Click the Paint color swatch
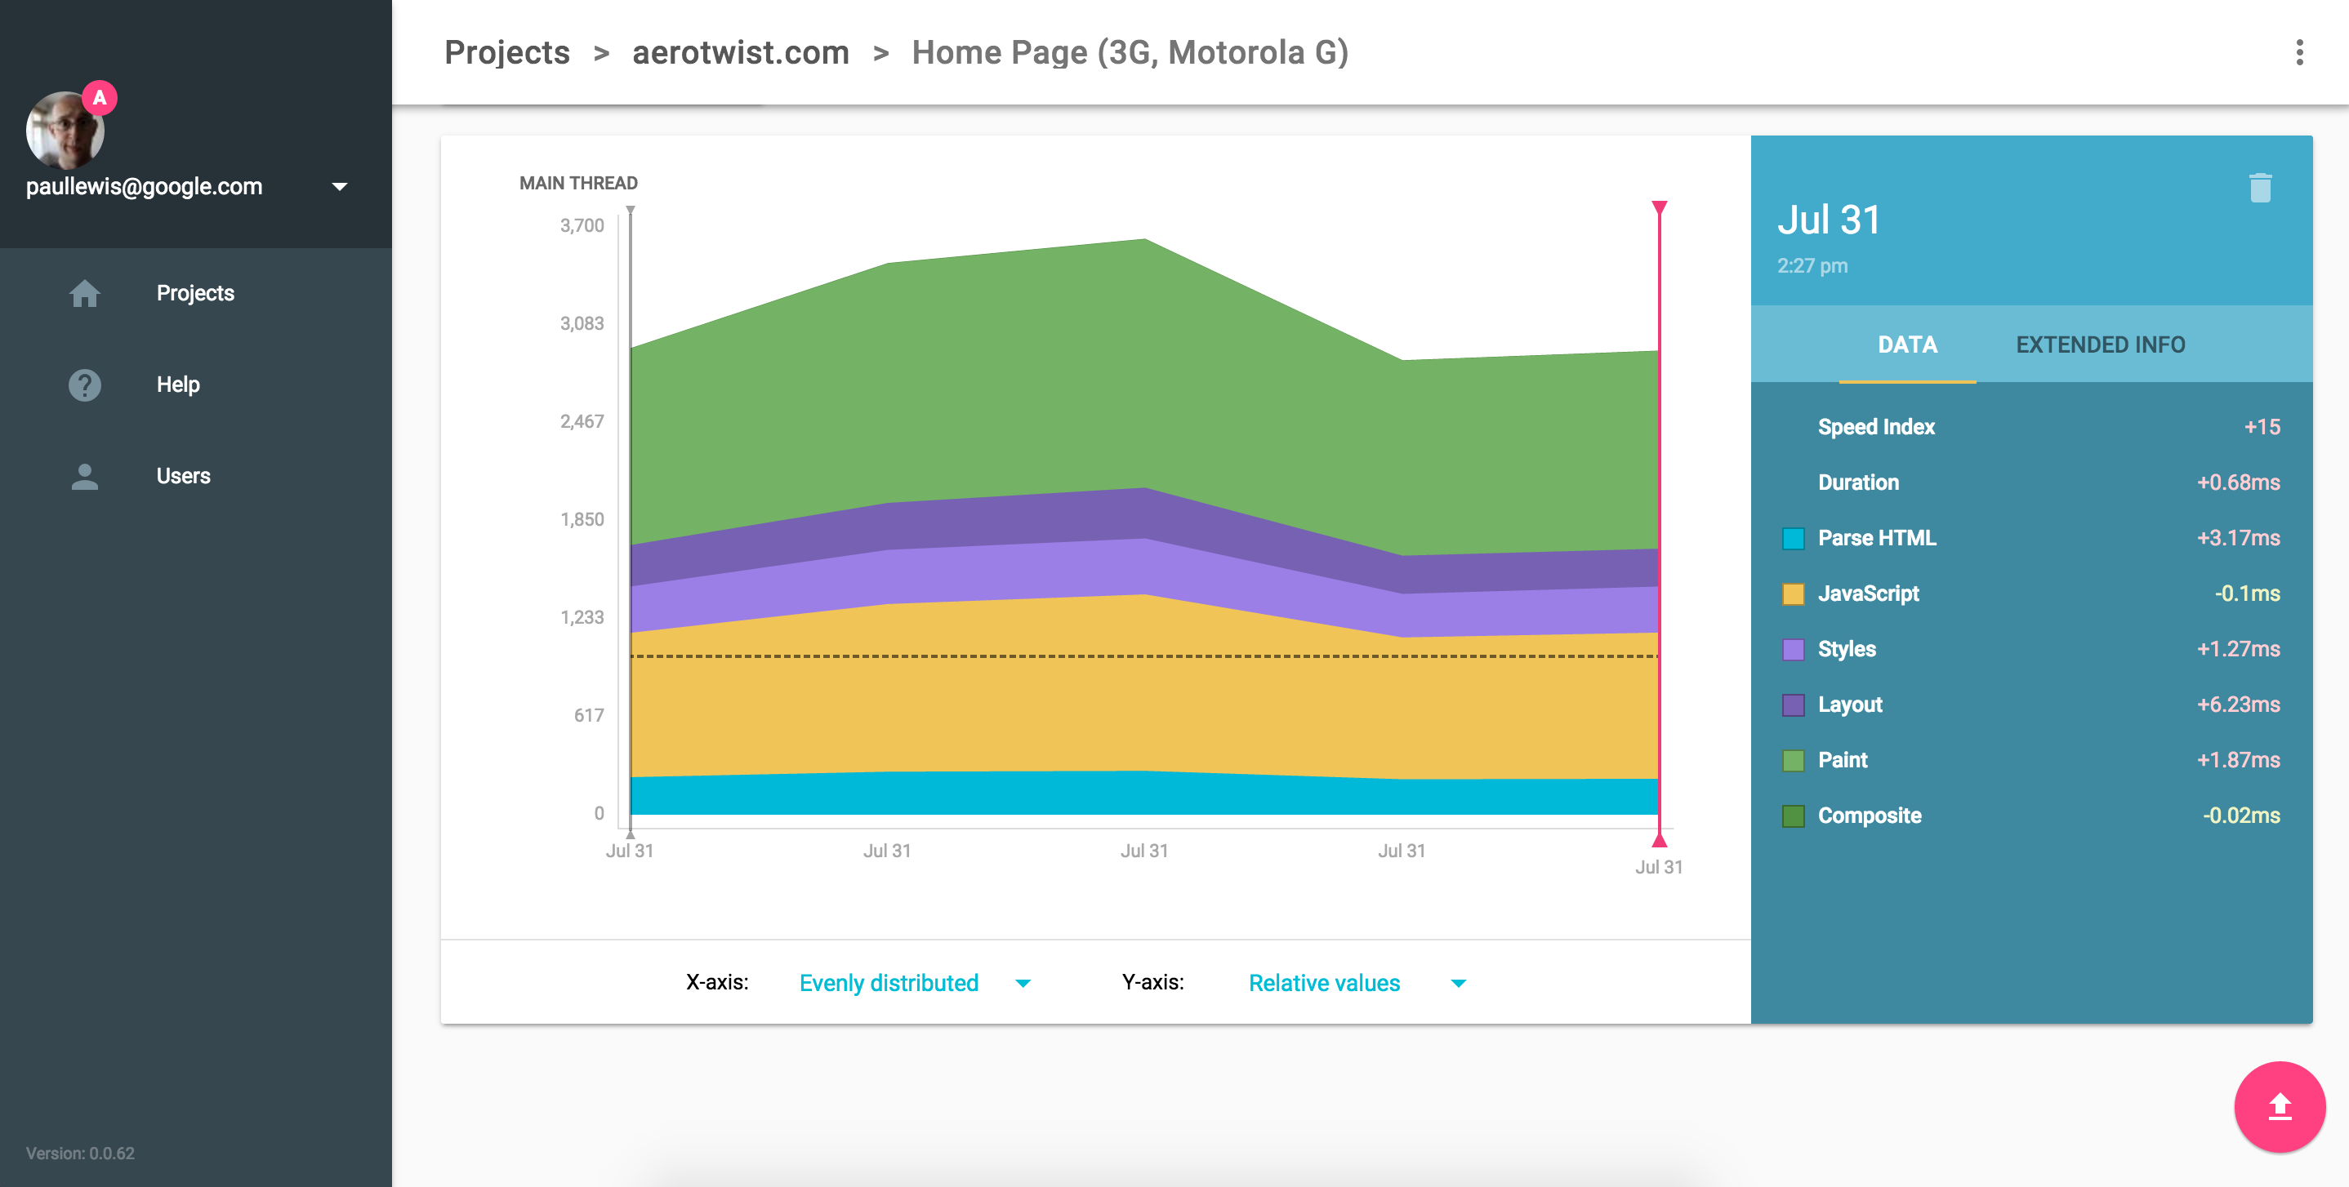The width and height of the screenshot is (2349, 1187). [x=1793, y=760]
